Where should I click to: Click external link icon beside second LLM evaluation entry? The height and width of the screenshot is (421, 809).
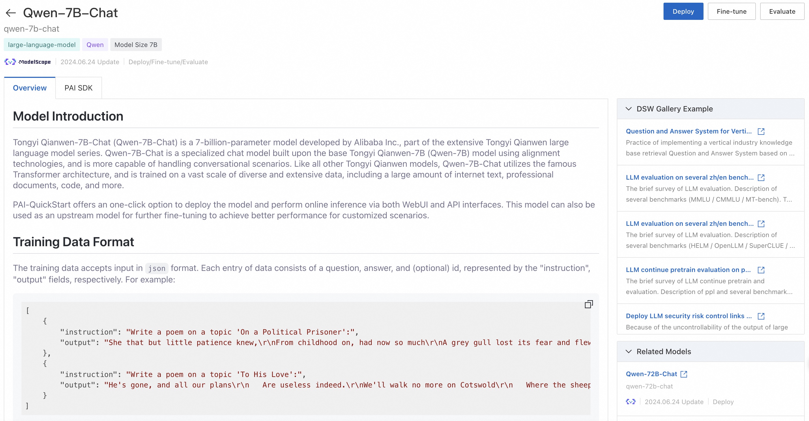(x=761, y=224)
